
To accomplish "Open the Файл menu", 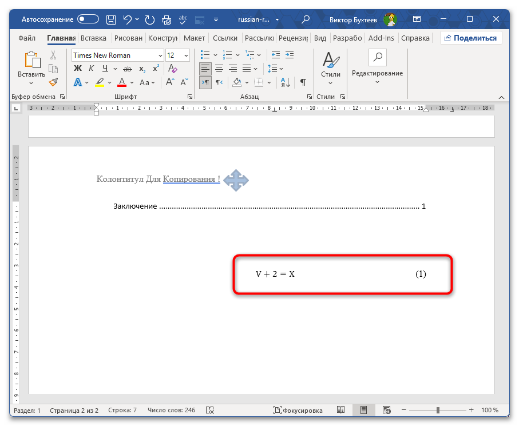I will click(x=27, y=38).
